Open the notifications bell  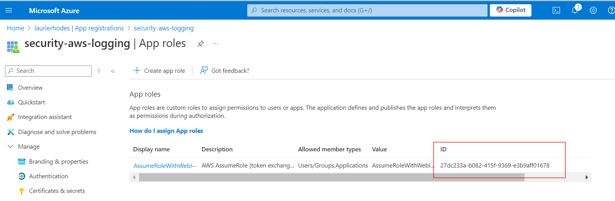point(575,10)
